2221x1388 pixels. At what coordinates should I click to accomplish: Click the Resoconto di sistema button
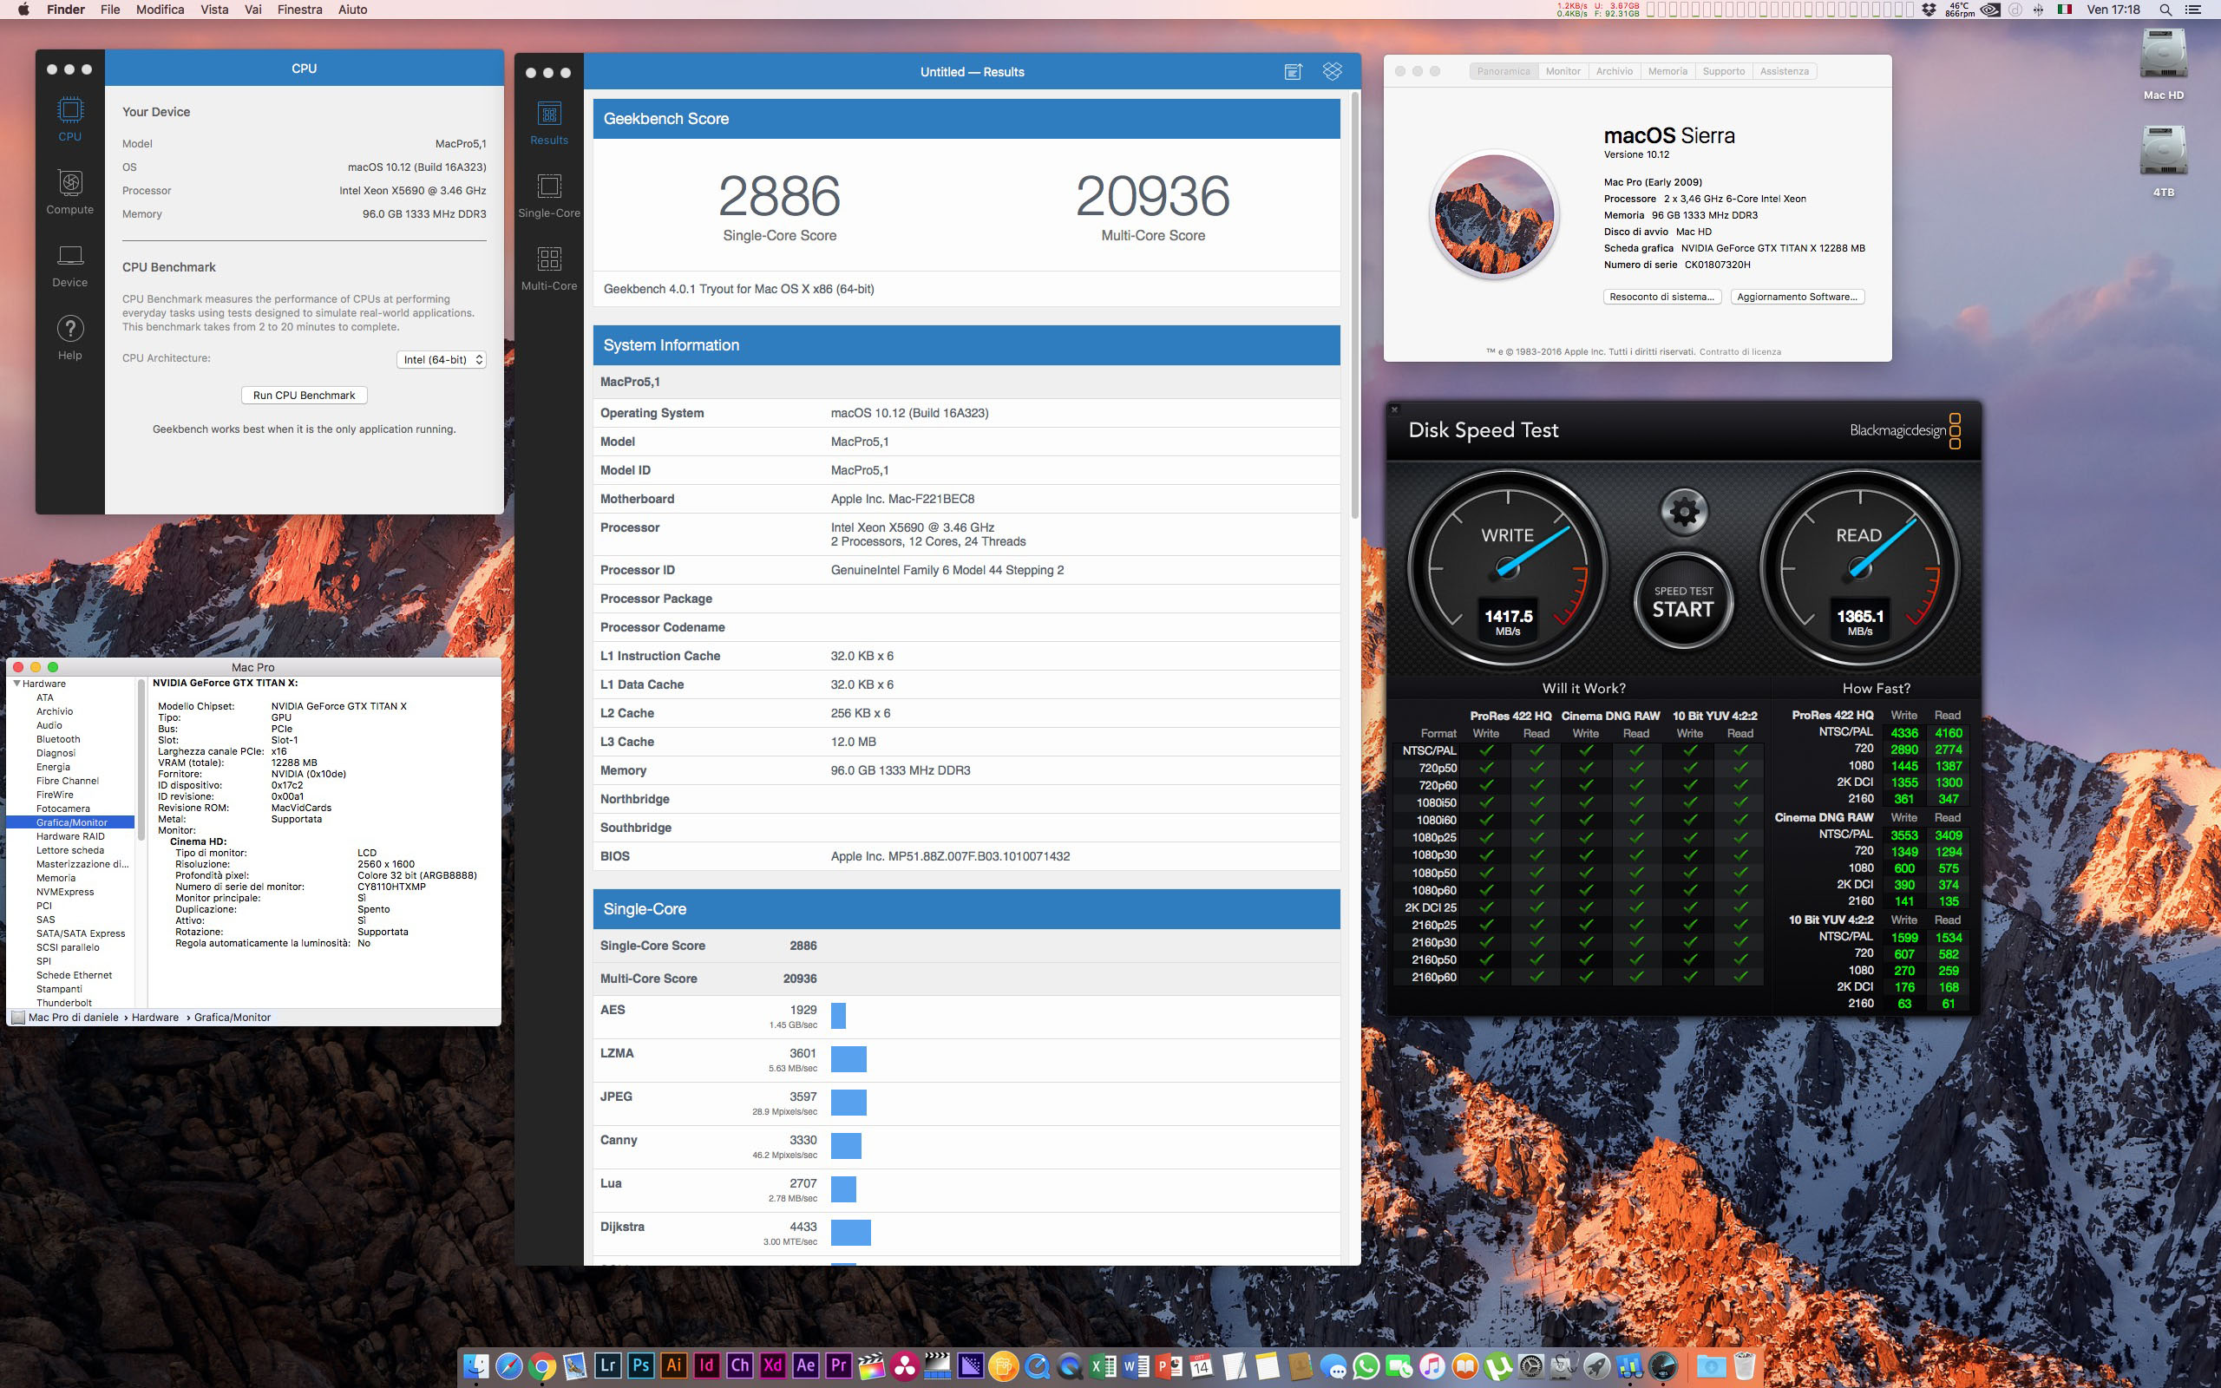tap(1661, 297)
